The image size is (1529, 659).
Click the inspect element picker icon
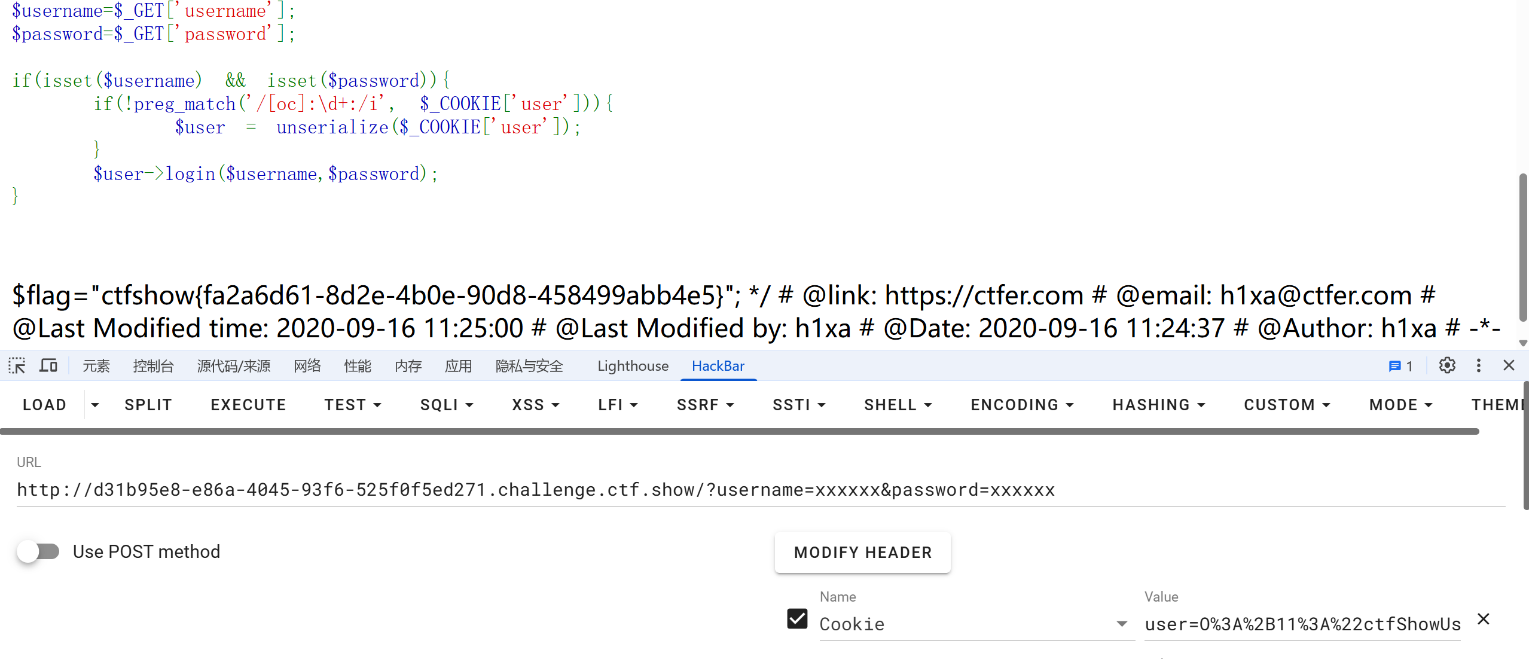pos(17,366)
